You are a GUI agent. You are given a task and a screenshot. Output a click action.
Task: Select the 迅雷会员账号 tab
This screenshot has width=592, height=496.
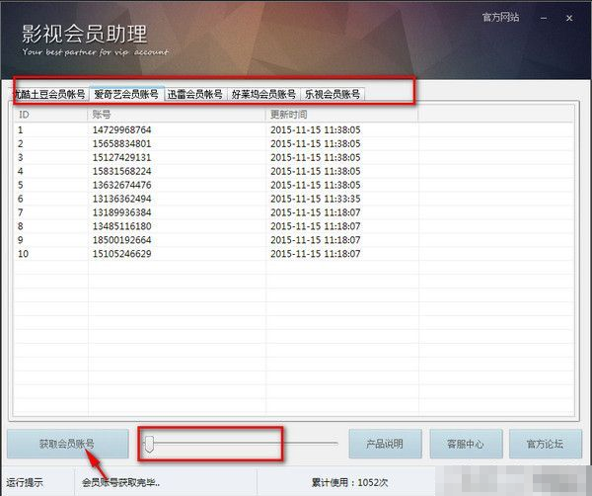point(194,95)
